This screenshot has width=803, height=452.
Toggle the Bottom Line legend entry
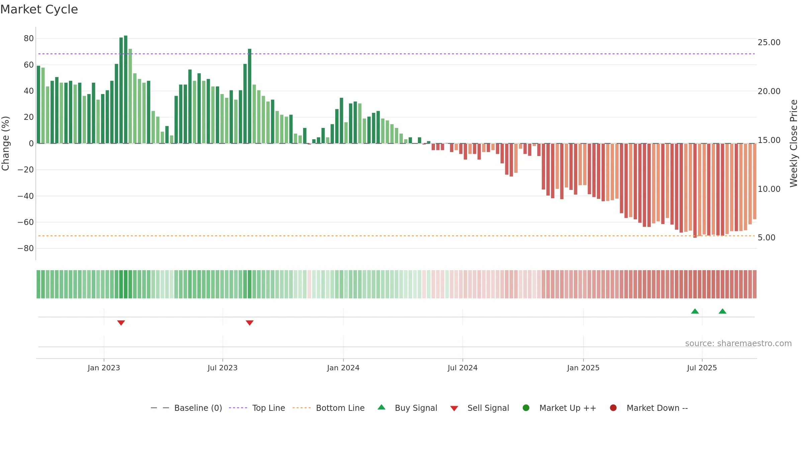point(329,408)
